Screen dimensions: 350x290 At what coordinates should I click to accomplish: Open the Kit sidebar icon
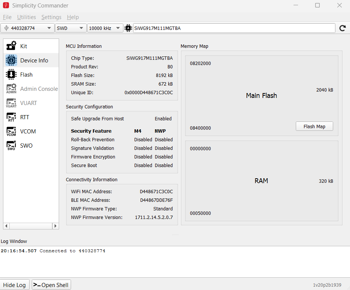(11, 46)
